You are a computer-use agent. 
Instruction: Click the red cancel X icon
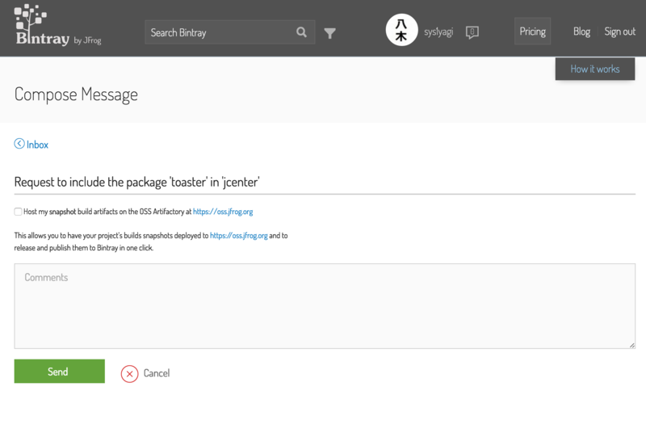(x=129, y=374)
